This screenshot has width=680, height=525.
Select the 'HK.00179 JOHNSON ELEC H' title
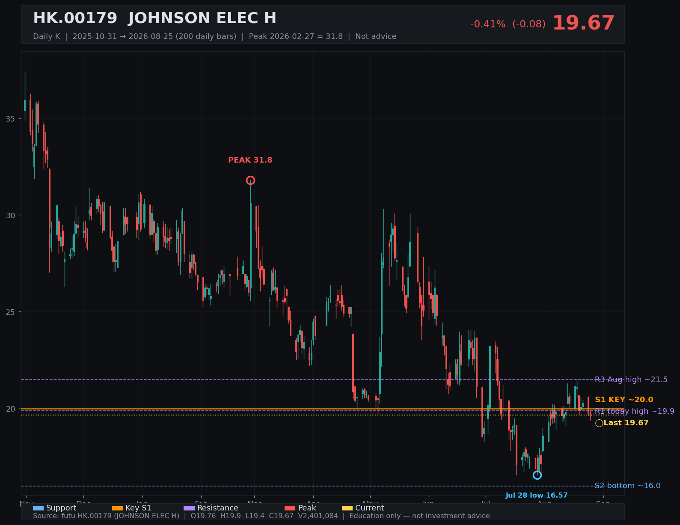coord(154,18)
